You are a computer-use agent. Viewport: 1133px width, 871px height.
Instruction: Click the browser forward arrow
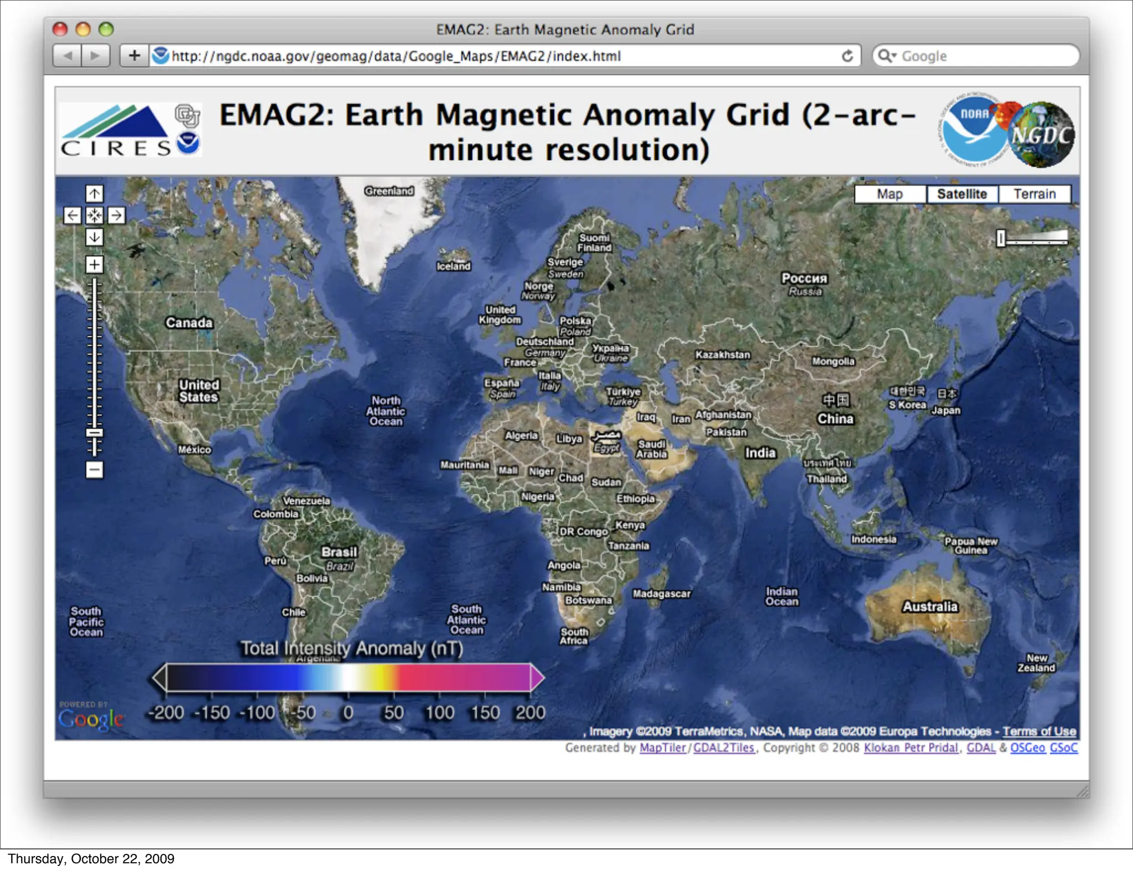click(x=95, y=56)
